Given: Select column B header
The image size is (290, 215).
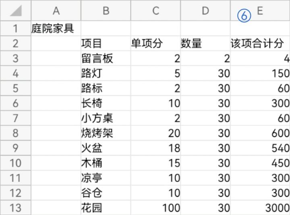Looking at the screenshot, I should coord(106,11).
